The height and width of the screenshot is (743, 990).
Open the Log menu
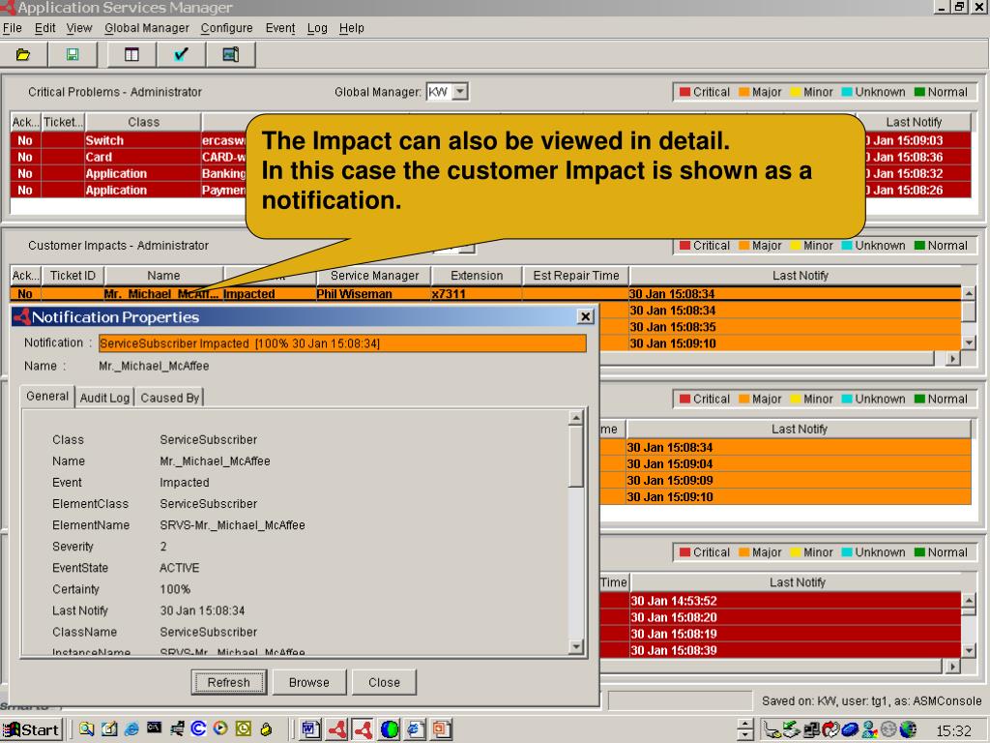[x=317, y=28]
